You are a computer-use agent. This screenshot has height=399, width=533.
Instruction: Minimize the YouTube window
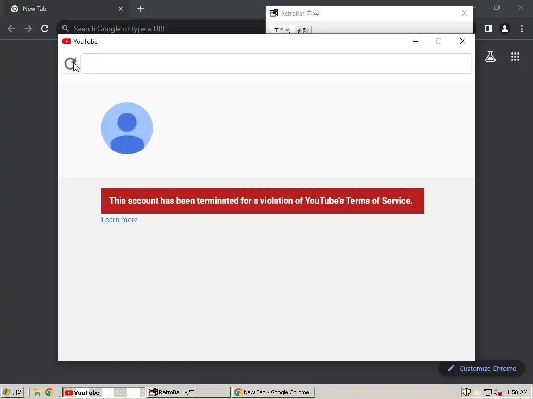[x=415, y=41]
